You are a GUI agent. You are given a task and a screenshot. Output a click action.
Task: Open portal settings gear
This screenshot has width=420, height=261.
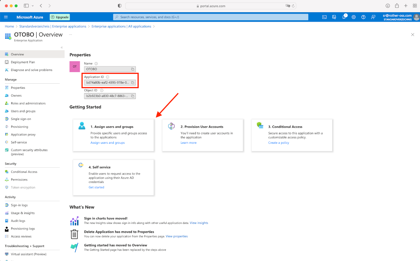[353, 17]
